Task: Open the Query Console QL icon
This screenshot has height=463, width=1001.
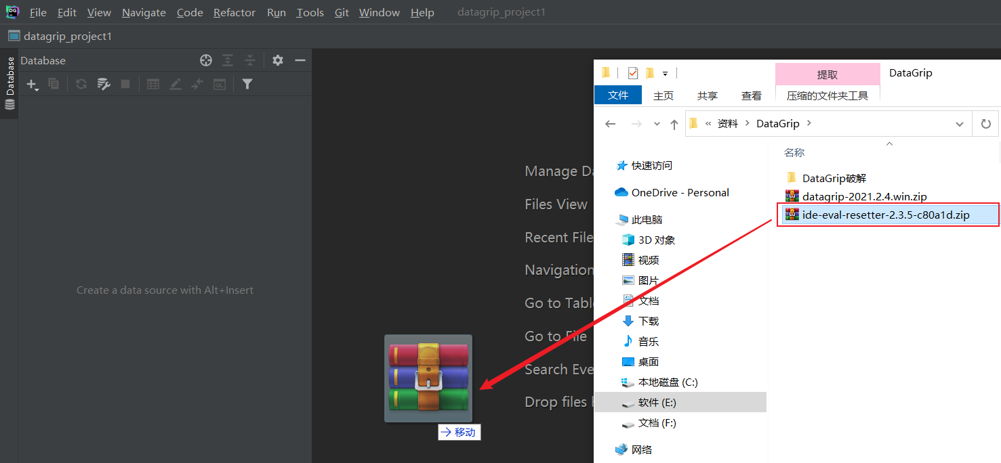Action: 220,84
